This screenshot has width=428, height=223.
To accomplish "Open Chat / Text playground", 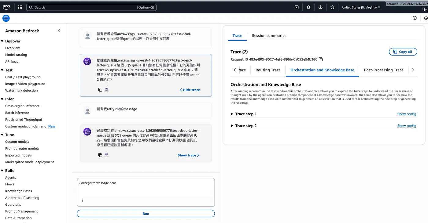I will pos(23,77).
